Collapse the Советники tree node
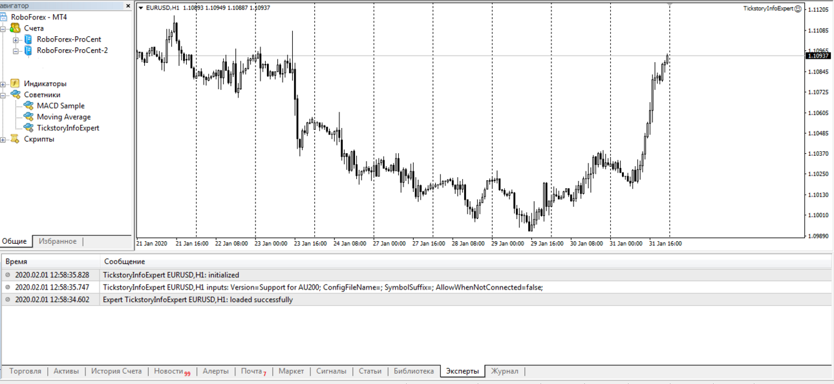834x384 pixels. pos(3,95)
